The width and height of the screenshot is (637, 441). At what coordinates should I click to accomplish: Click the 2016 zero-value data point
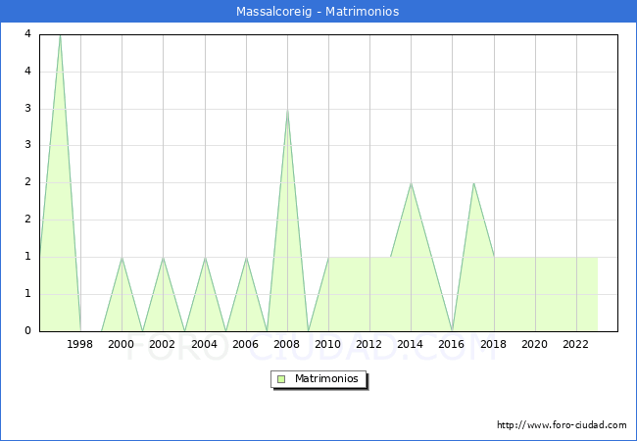452,331
